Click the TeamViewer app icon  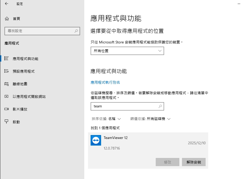96,140
